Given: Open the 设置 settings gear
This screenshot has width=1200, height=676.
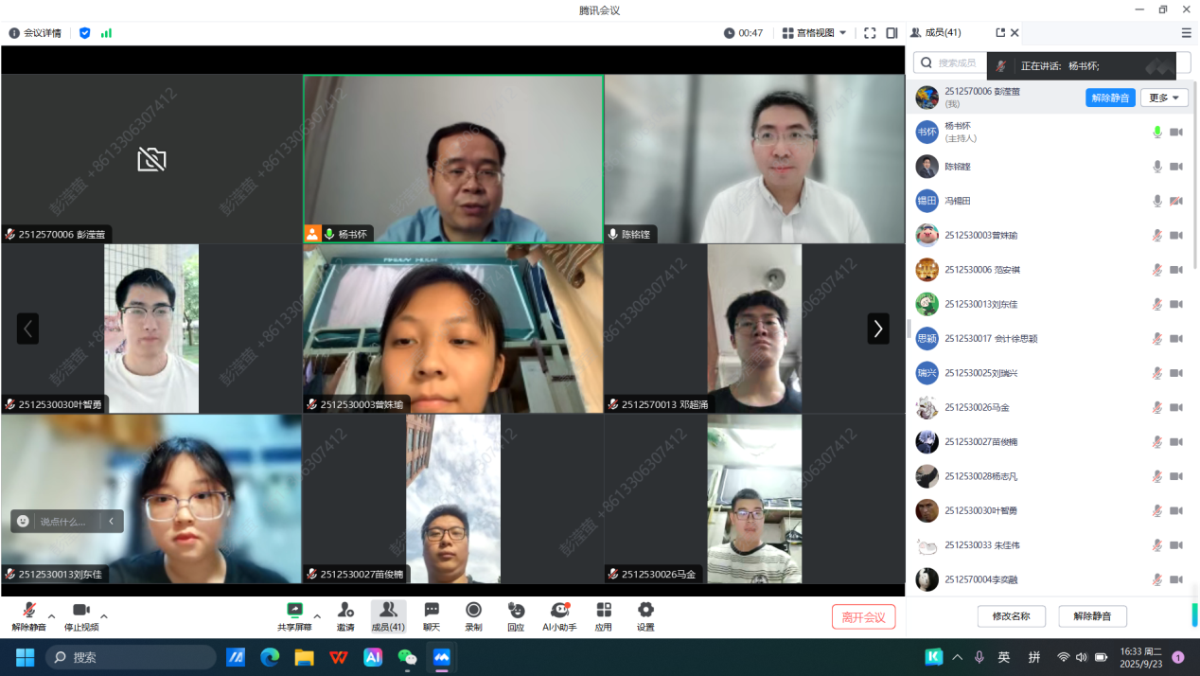Looking at the screenshot, I should click(x=645, y=612).
